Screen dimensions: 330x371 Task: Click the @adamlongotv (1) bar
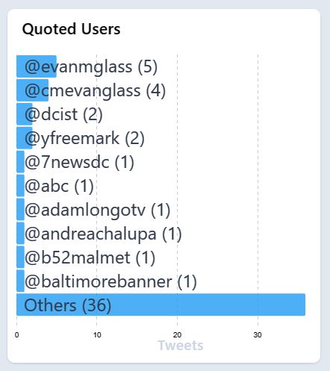[20, 210]
